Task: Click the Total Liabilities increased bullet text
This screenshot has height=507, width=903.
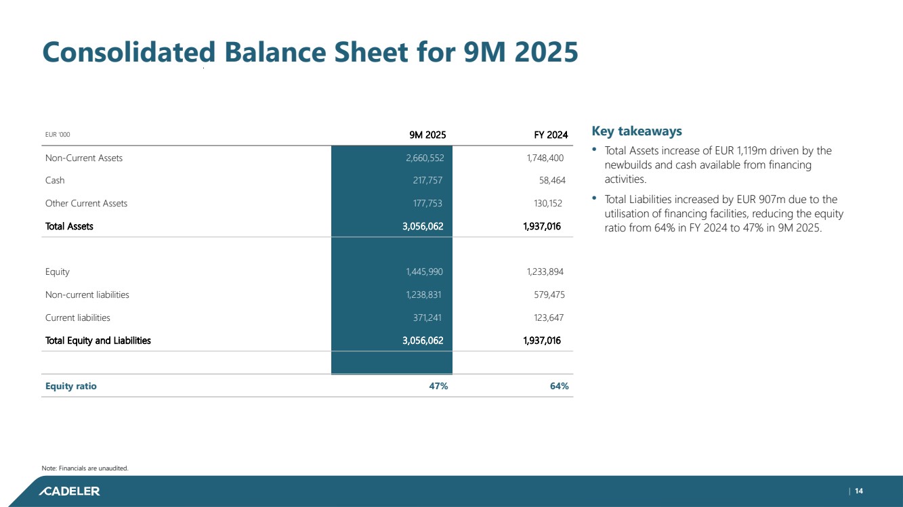Action: [x=722, y=213]
